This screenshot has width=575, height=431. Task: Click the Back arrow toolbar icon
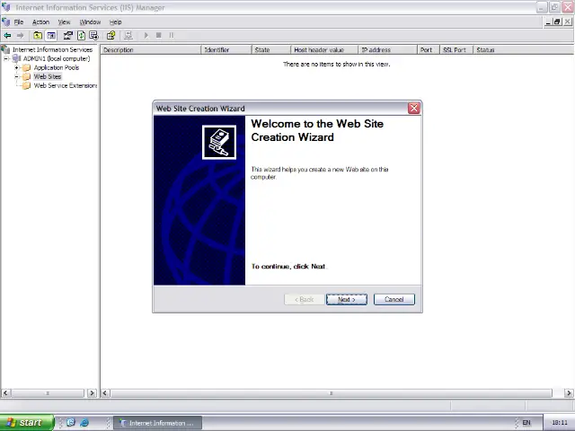coord(7,36)
